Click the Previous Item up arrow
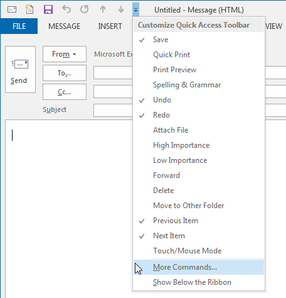 (x=103, y=9)
